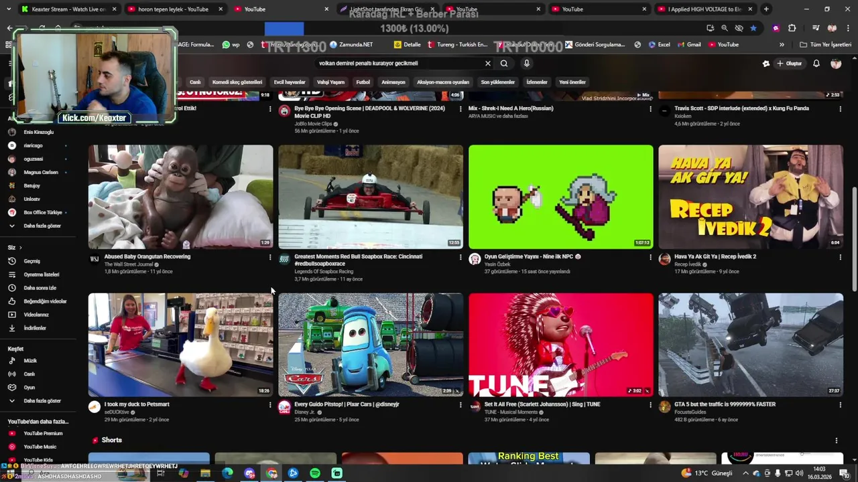Open the Zamunda.NET bookmark
Viewport: 858px width, 482px height.
click(351, 45)
